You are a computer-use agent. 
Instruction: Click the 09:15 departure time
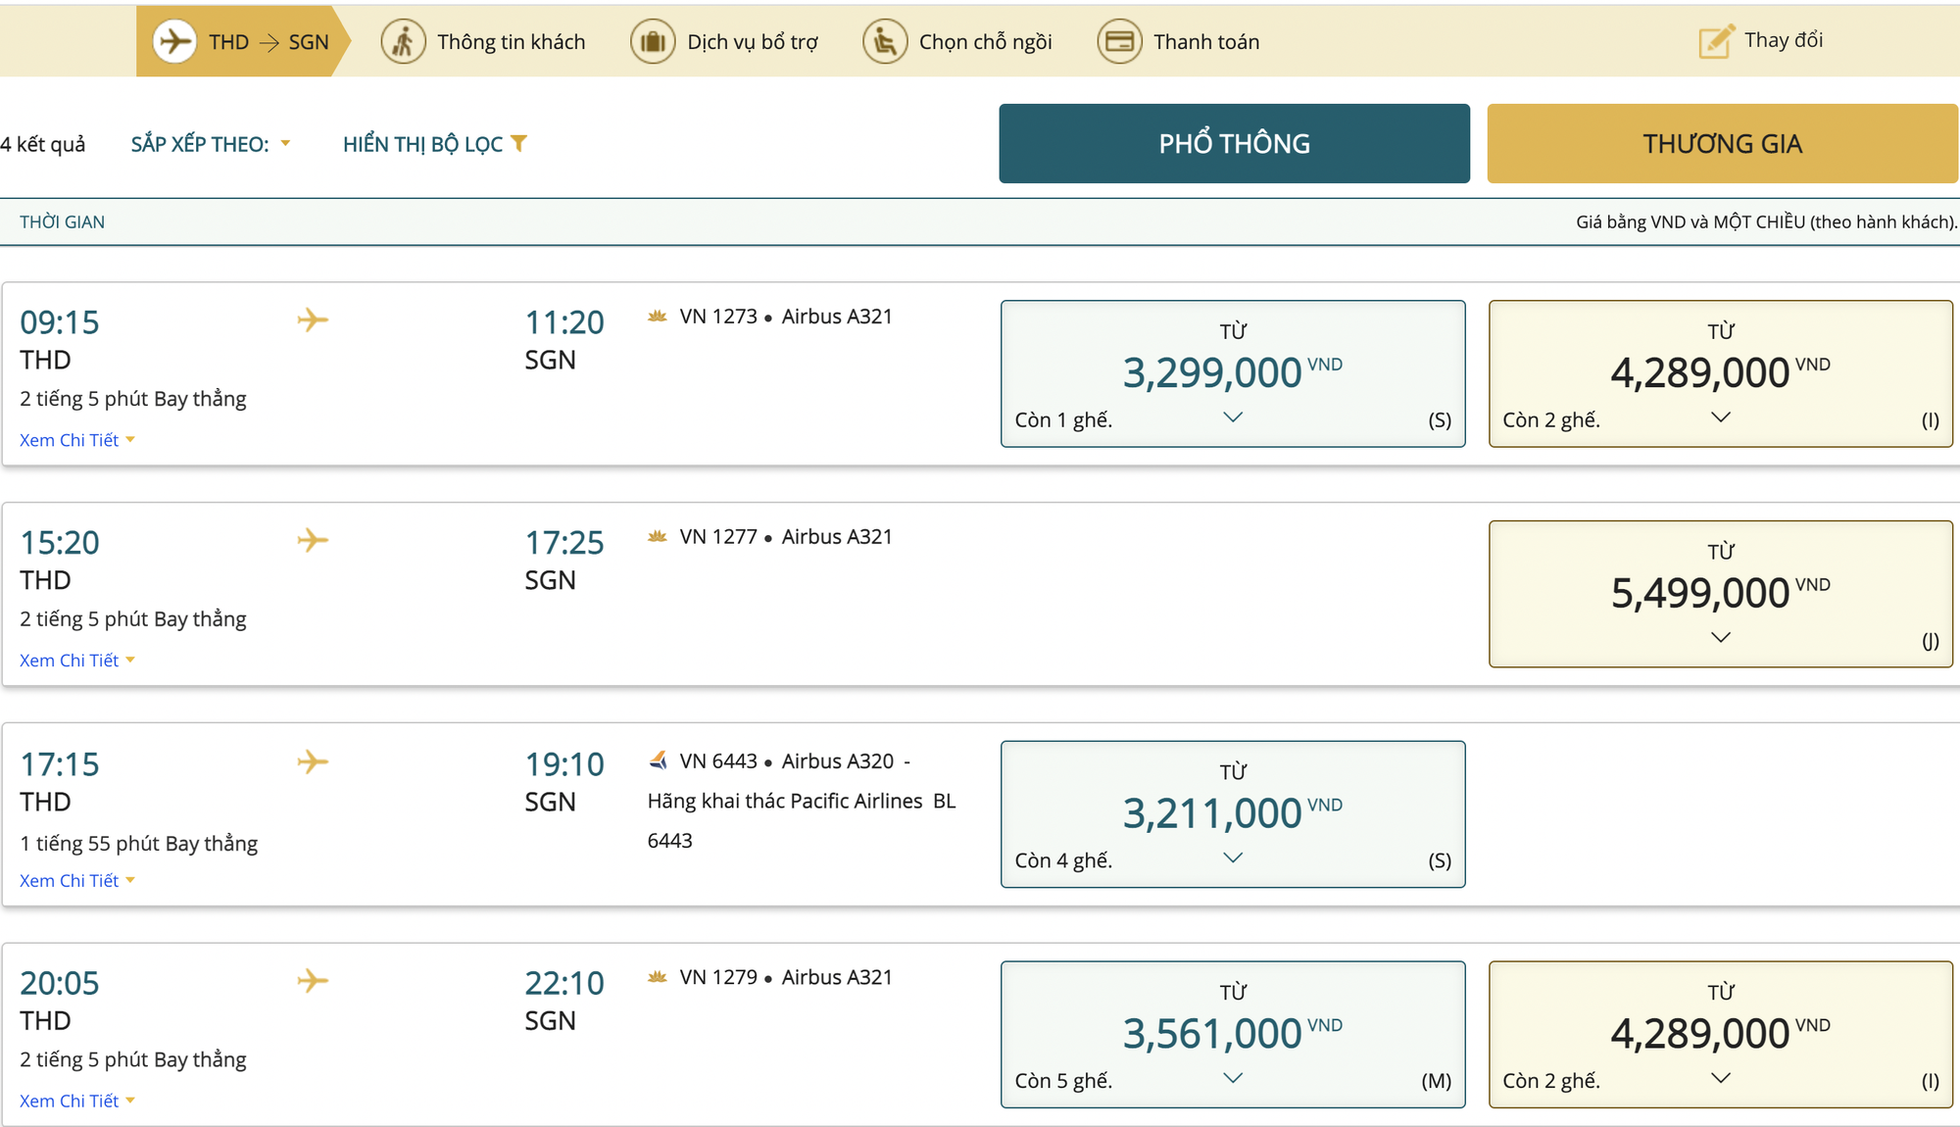pos(60,322)
